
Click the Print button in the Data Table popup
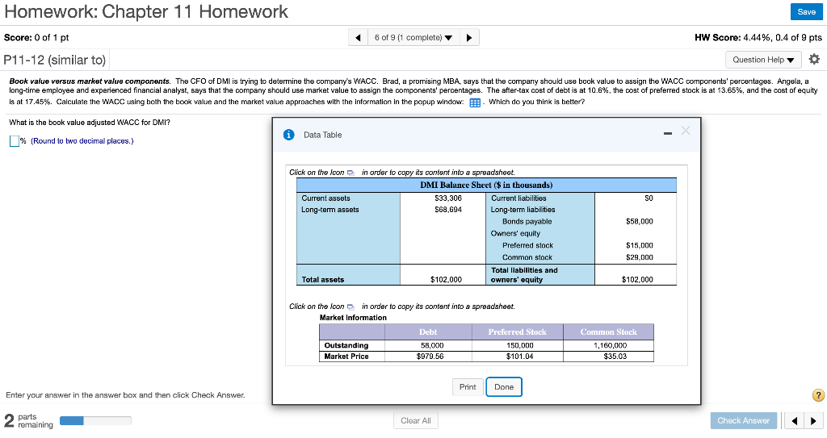(468, 387)
